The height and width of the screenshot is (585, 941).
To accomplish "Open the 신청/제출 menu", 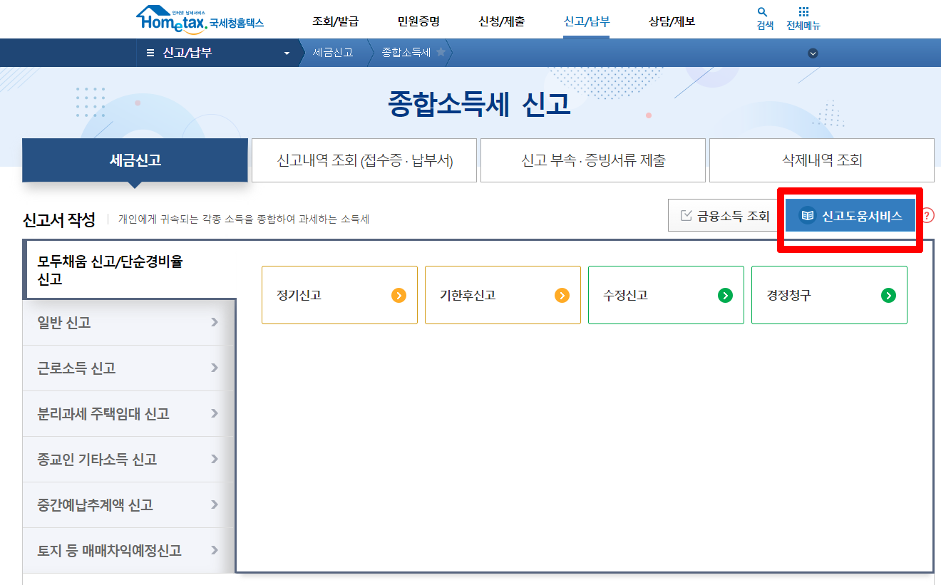I will 502,21.
